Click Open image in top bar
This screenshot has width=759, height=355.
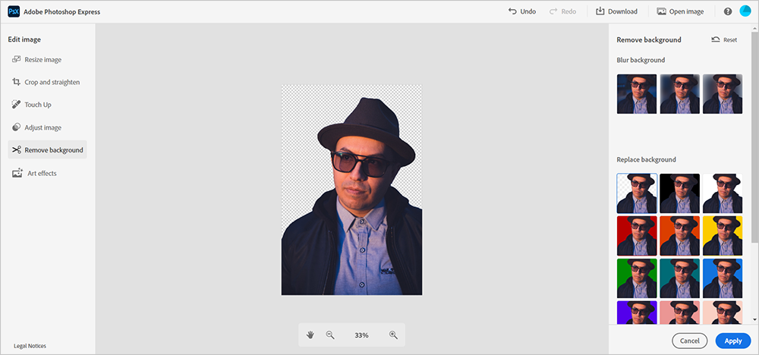click(x=680, y=12)
